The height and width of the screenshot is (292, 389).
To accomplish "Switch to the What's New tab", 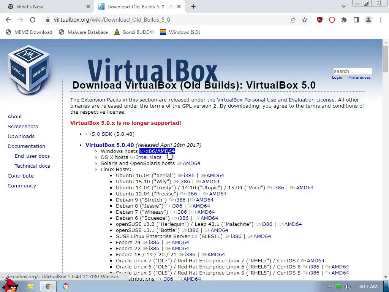I will coord(47,7).
